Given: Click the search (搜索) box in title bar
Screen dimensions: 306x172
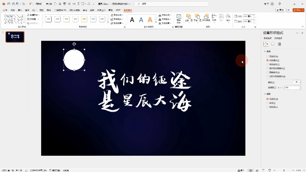Looking at the screenshot, I should (x=172, y=4).
